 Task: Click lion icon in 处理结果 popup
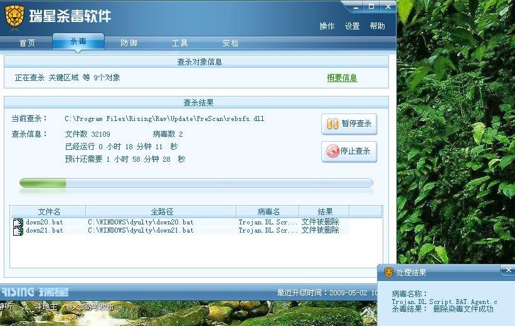[x=389, y=272]
